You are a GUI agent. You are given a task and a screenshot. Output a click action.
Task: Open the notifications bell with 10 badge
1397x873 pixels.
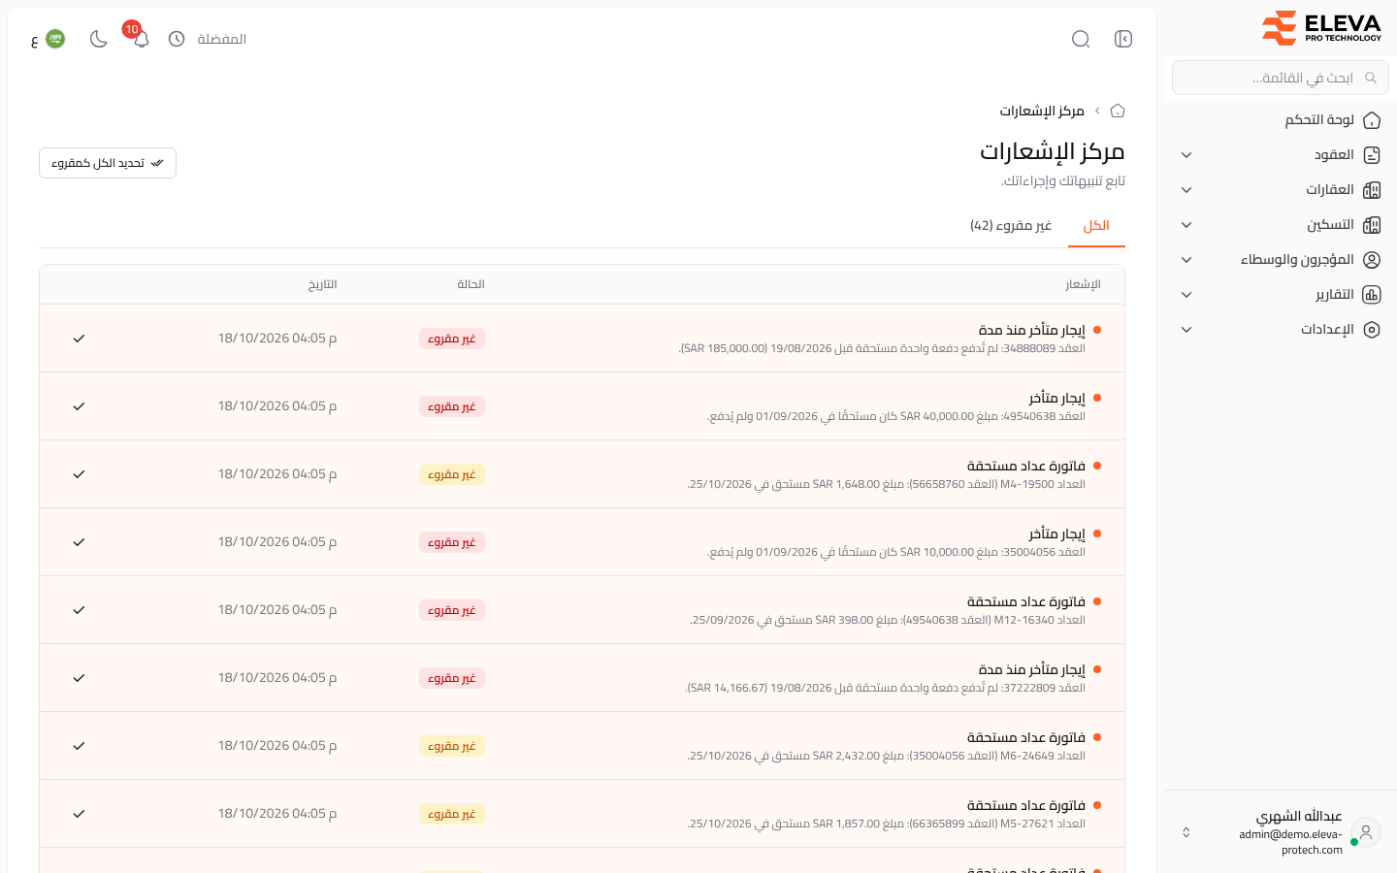[141, 39]
